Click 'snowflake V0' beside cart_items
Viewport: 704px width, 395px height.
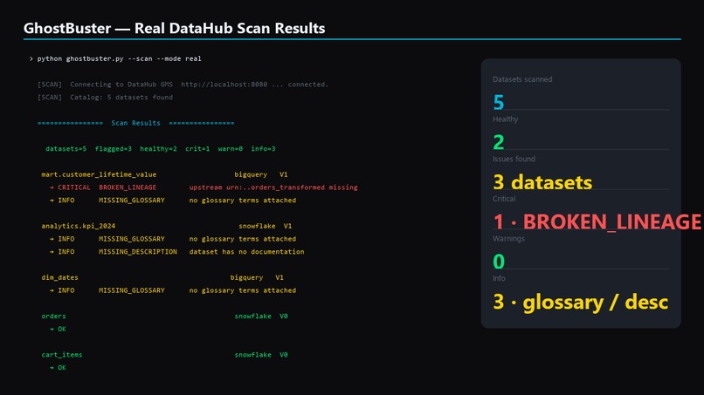(x=261, y=355)
